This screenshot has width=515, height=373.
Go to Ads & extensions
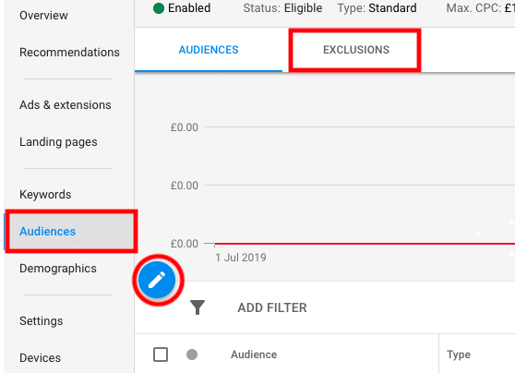tap(66, 105)
